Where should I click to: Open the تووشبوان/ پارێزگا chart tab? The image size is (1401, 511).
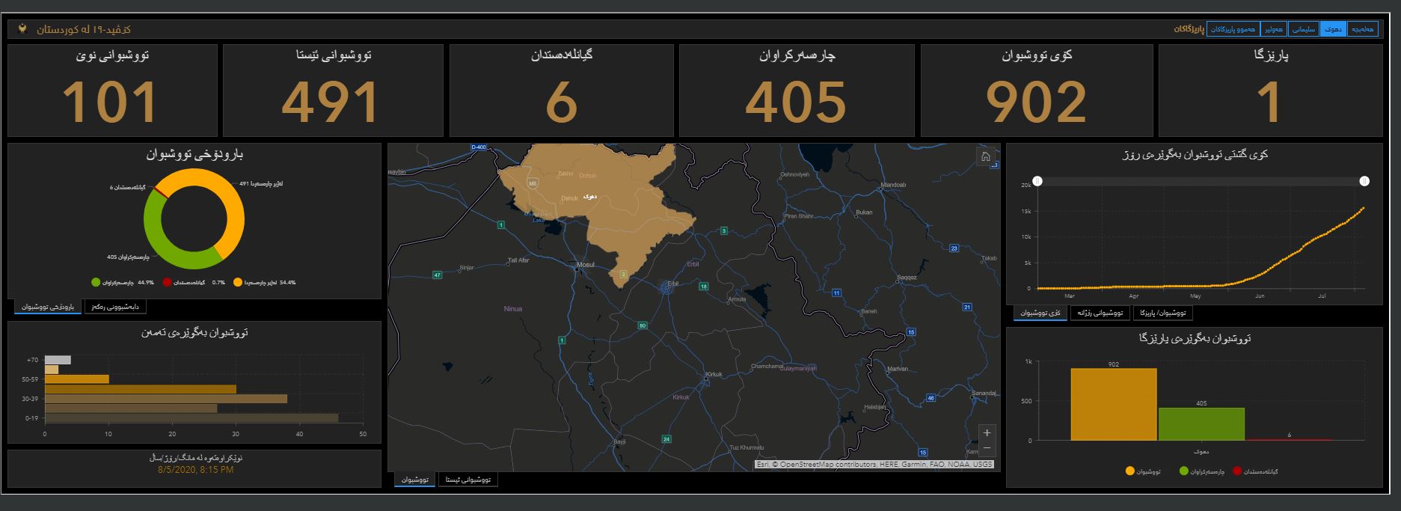click(1162, 313)
